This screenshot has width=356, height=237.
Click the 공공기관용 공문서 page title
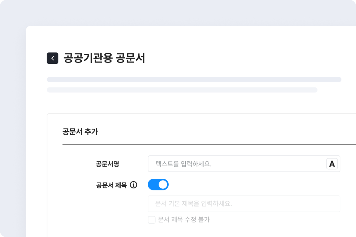coord(104,58)
